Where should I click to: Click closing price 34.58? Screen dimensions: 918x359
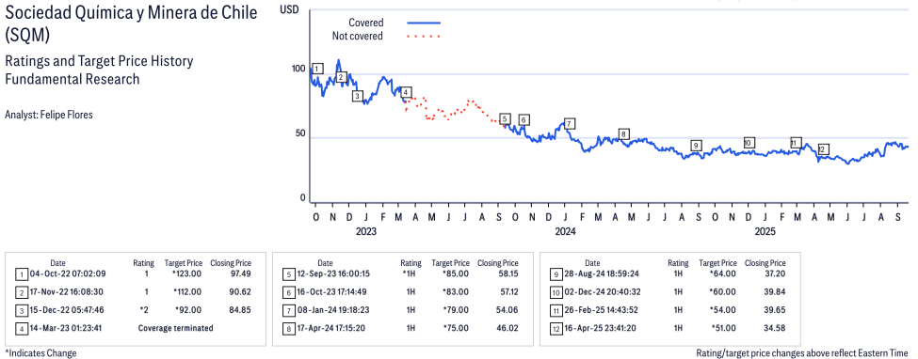pos(775,328)
